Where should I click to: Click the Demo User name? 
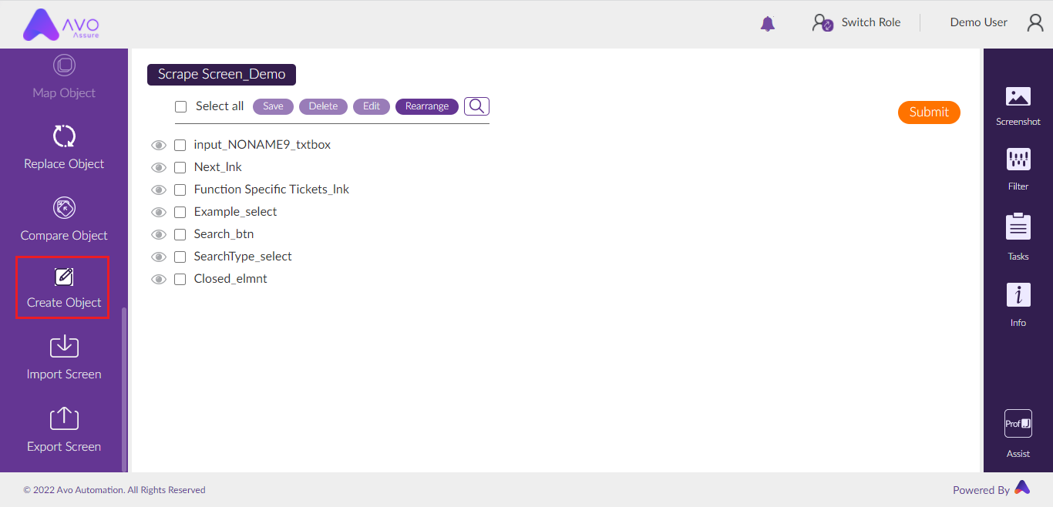pos(979,22)
